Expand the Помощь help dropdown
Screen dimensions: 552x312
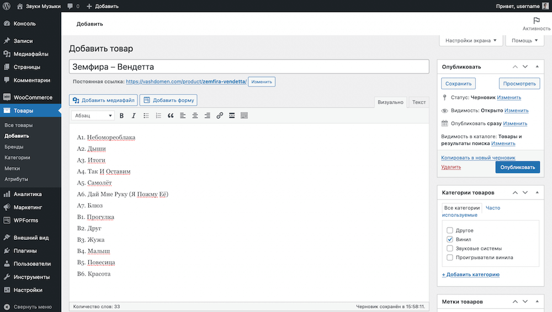click(x=524, y=40)
